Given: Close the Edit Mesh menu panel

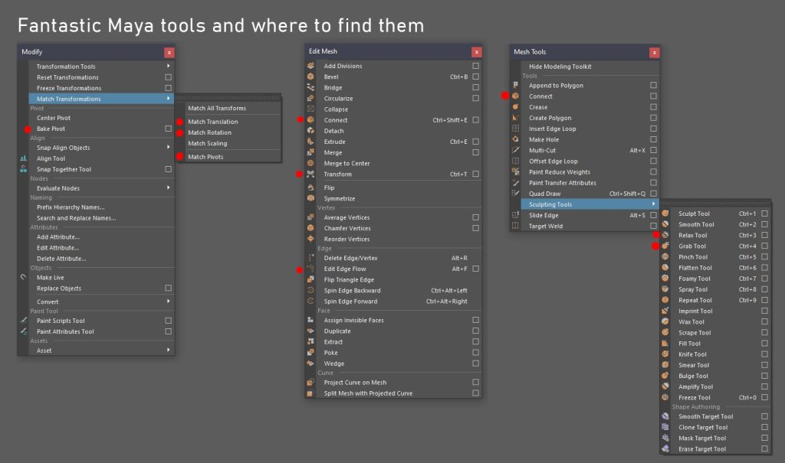Looking at the screenshot, I should [477, 52].
